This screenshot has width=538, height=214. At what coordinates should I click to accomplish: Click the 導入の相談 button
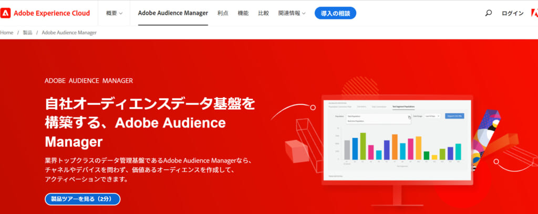tap(335, 13)
